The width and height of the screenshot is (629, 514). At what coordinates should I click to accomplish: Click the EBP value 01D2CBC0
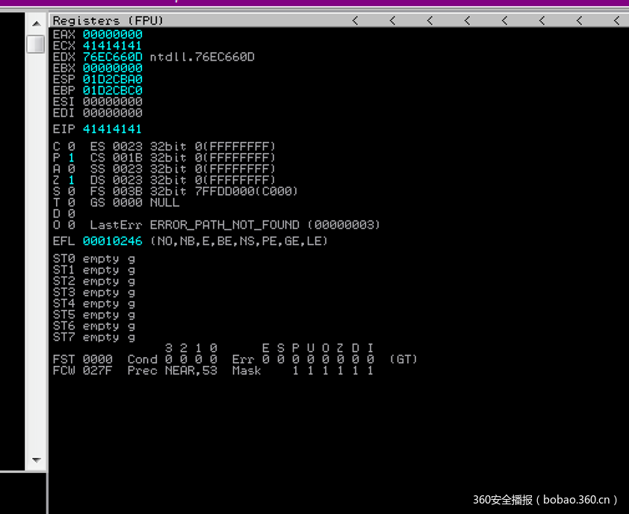(112, 90)
